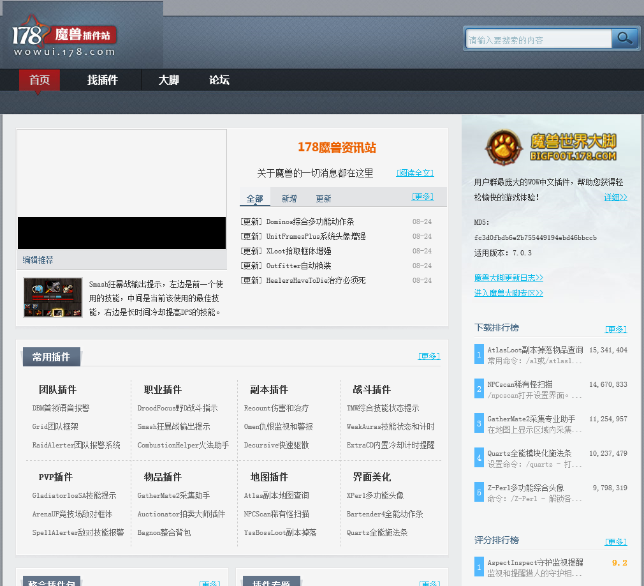Select the 界面美化 category heading
This screenshot has height=586, width=644.
372,477
